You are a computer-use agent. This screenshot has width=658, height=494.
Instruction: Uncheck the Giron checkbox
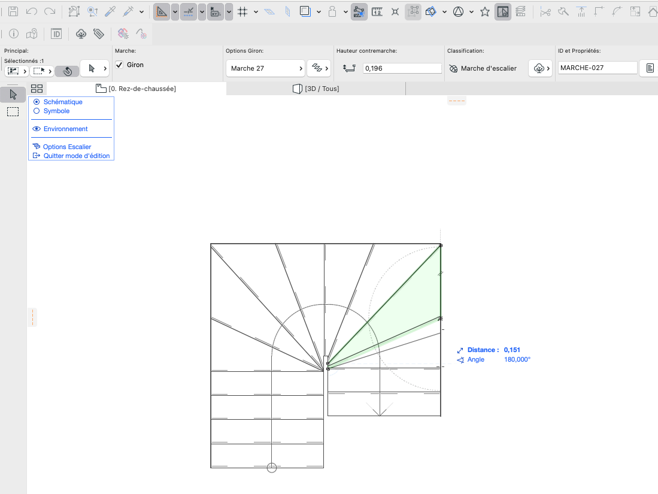[x=119, y=65]
